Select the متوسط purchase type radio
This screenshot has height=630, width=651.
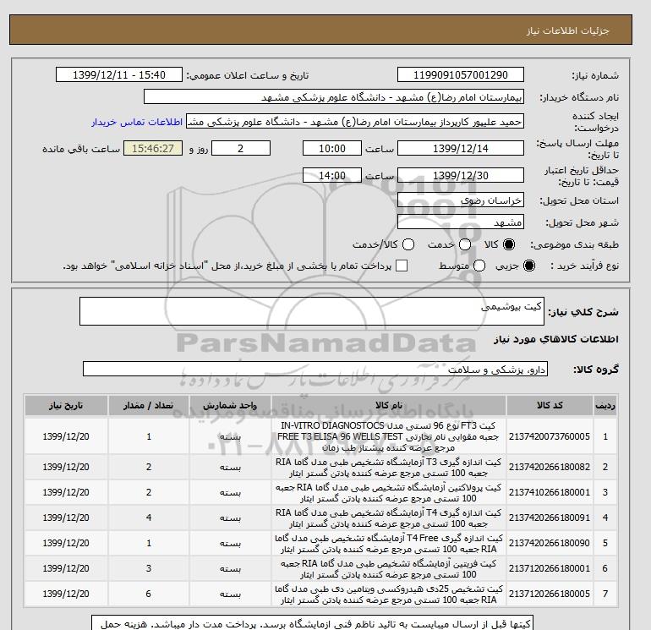479,266
